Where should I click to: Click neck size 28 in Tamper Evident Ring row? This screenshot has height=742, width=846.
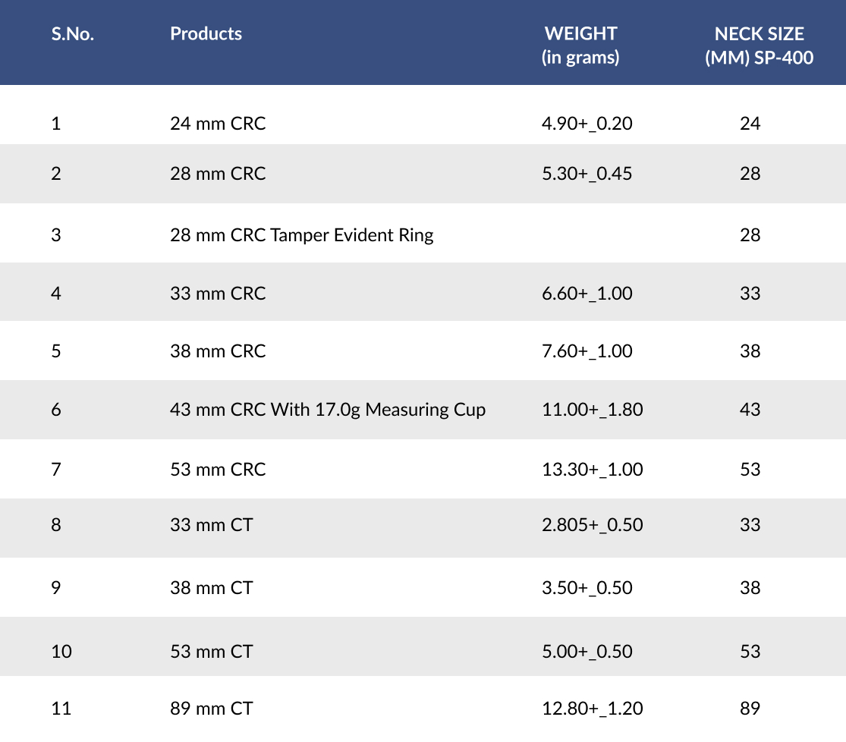click(750, 235)
